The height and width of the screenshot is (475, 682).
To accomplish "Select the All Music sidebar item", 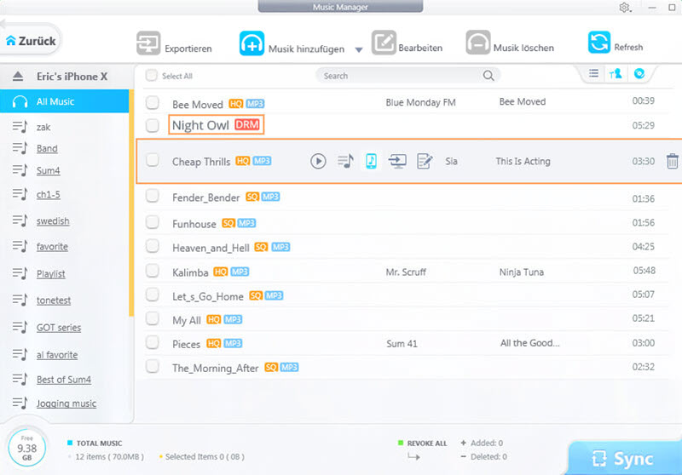I will pyautogui.click(x=55, y=102).
